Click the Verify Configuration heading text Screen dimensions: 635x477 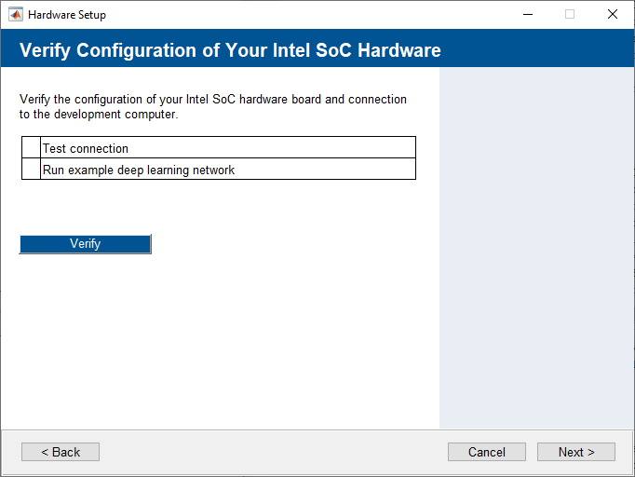(230, 49)
